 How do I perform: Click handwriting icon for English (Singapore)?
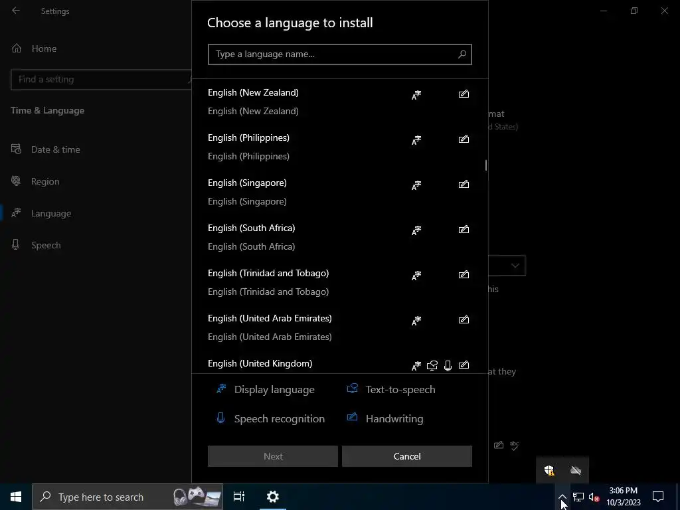[x=464, y=184]
